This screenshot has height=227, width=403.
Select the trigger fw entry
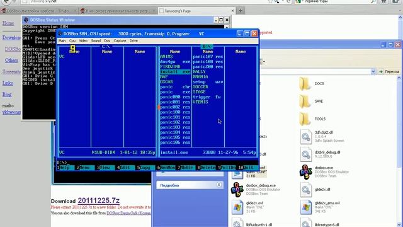point(208,97)
